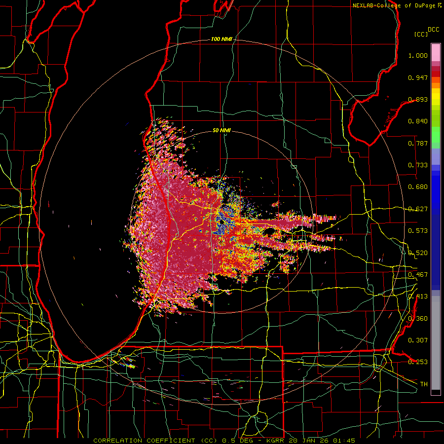This screenshot has height=444, width=444.
Task: Click the DCC product label
Action: click(433, 30)
